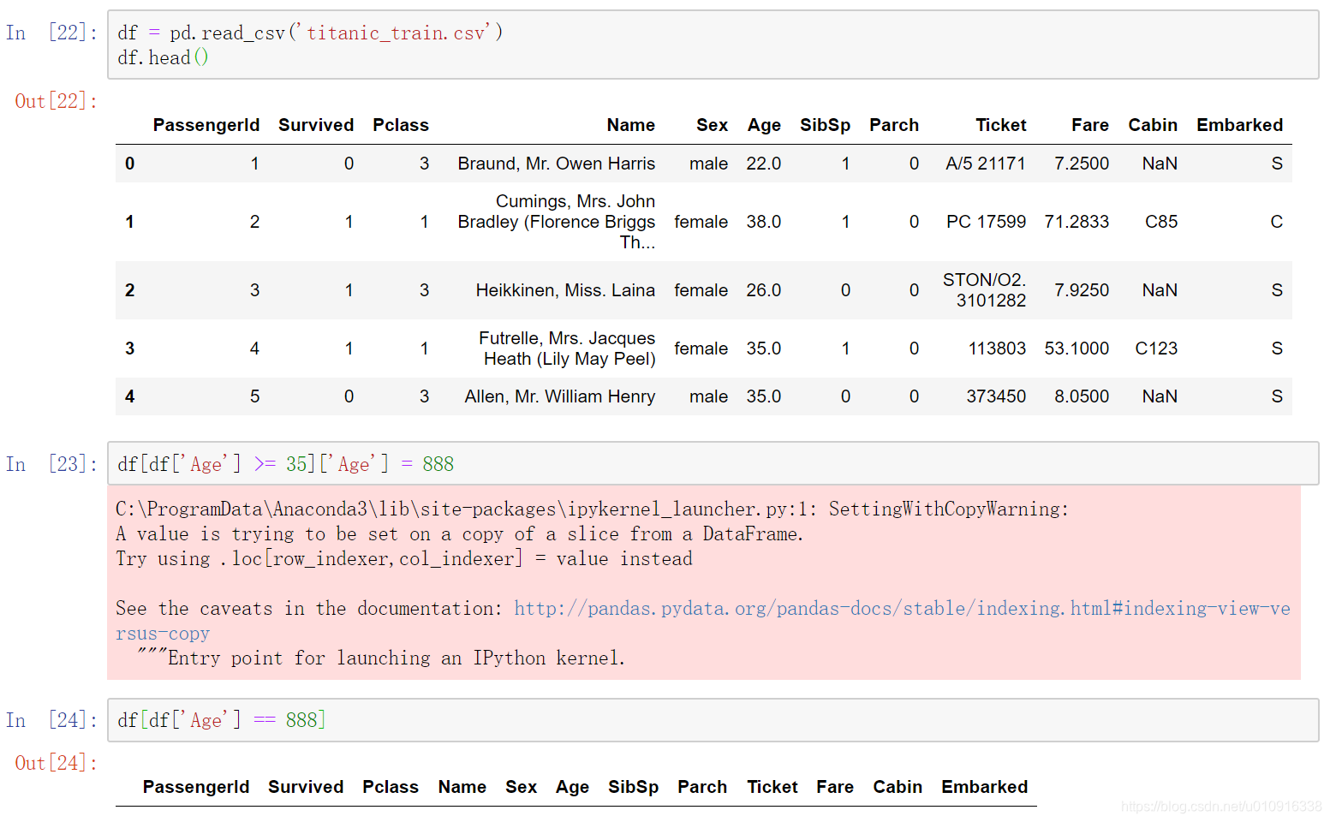Click 'SettingWithCopyWarning:' text in warning output
This screenshot has height=822, width=1330.
[x=949, y=509]
